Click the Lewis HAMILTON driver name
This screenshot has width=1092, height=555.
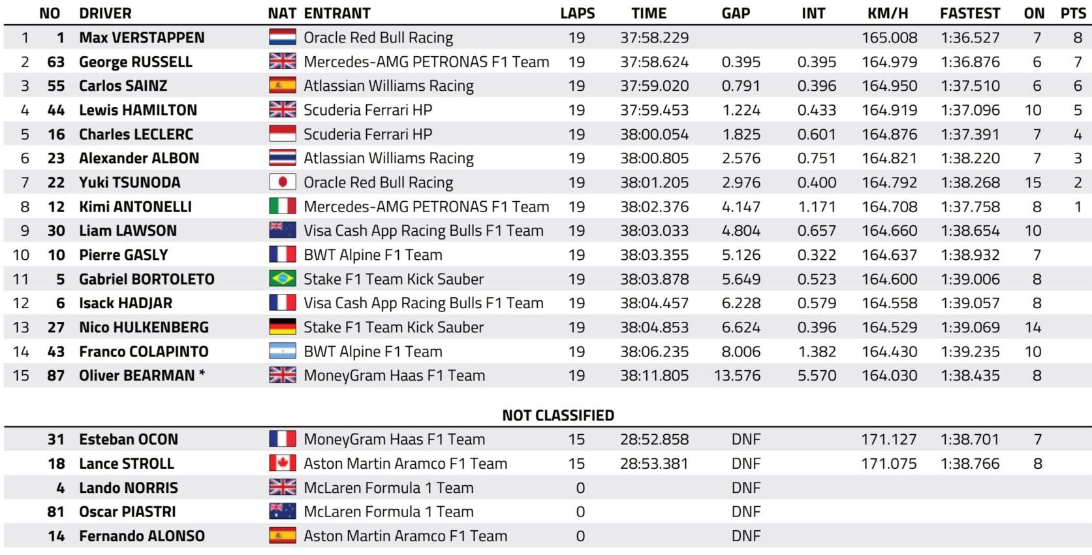pyautogui.click(x=138, y=110)
